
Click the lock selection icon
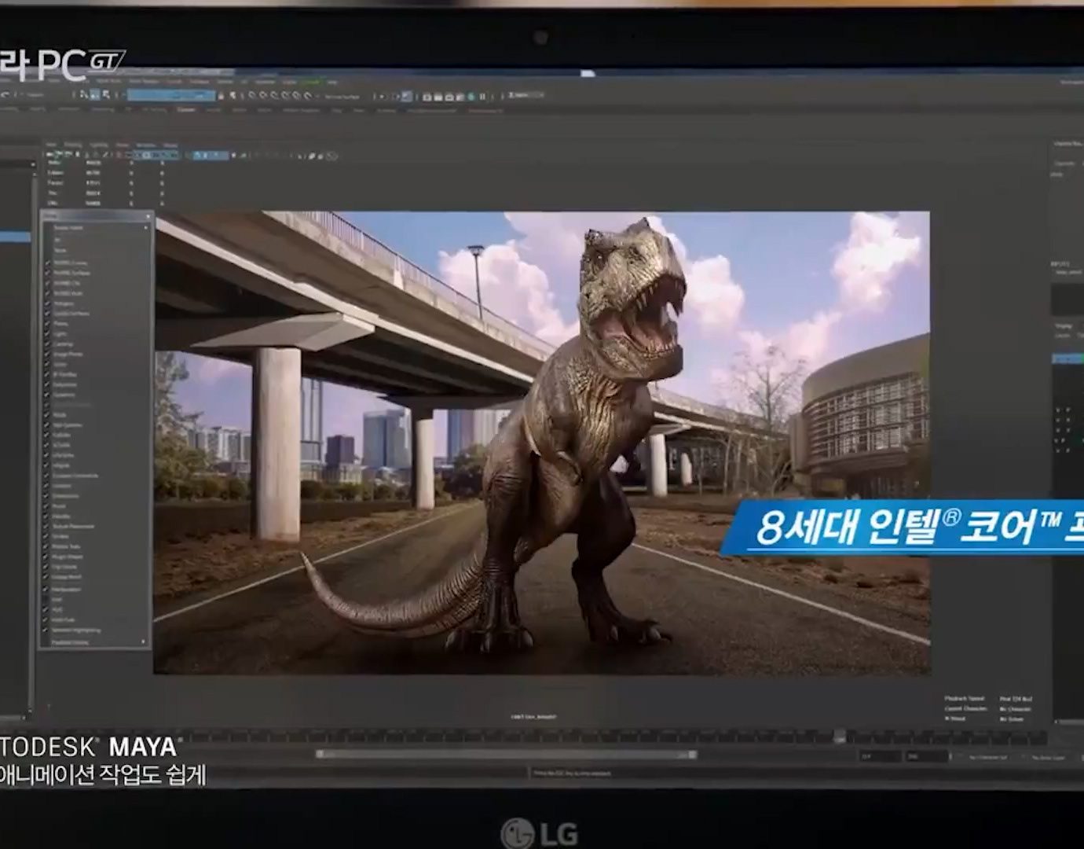[220, 96]
